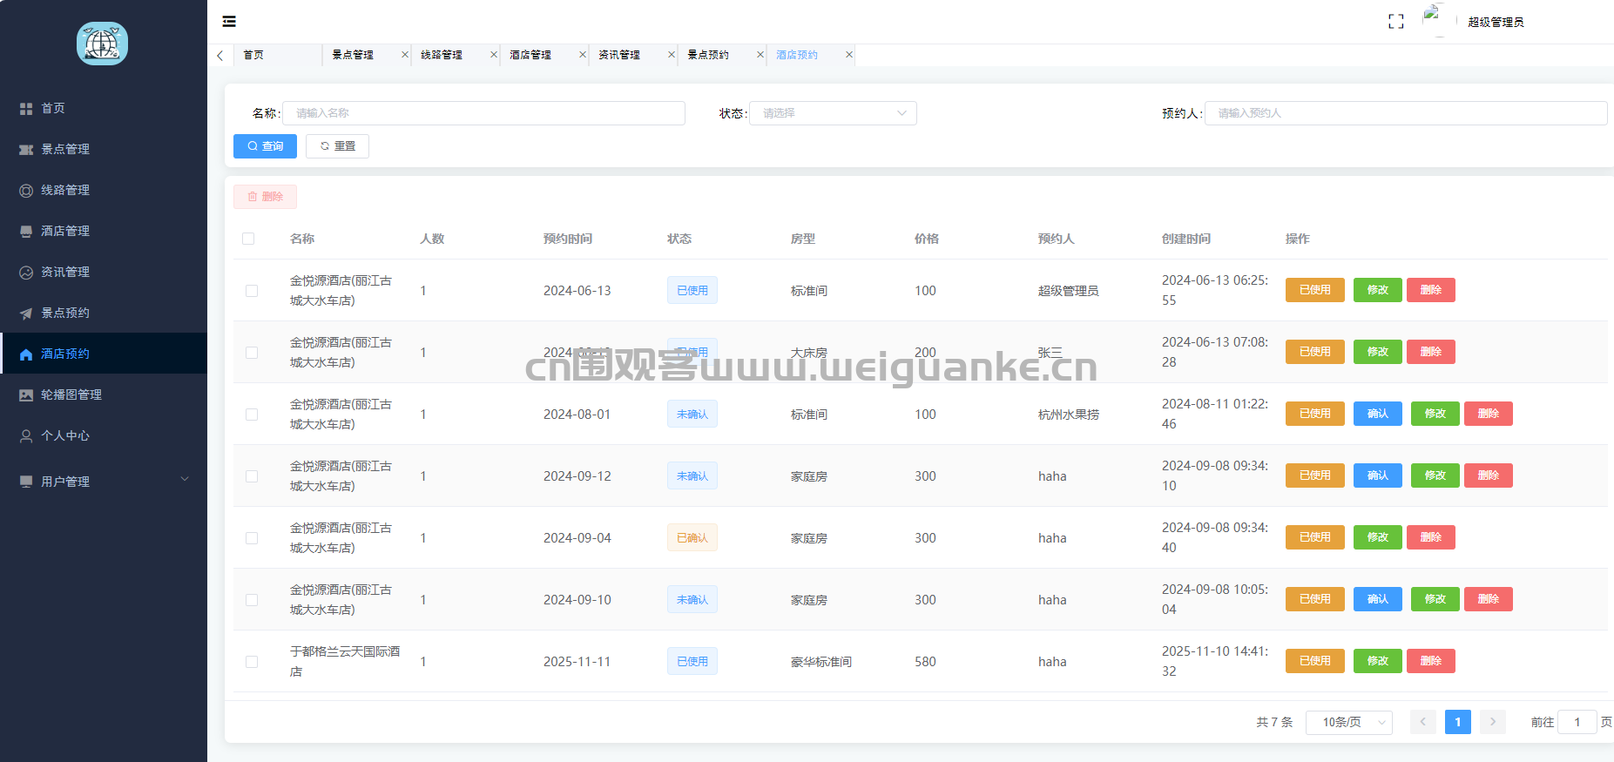Go to 个人中心 in sidebar
Viewport: 1614px width, 762px height.
[x=65, y=435]
